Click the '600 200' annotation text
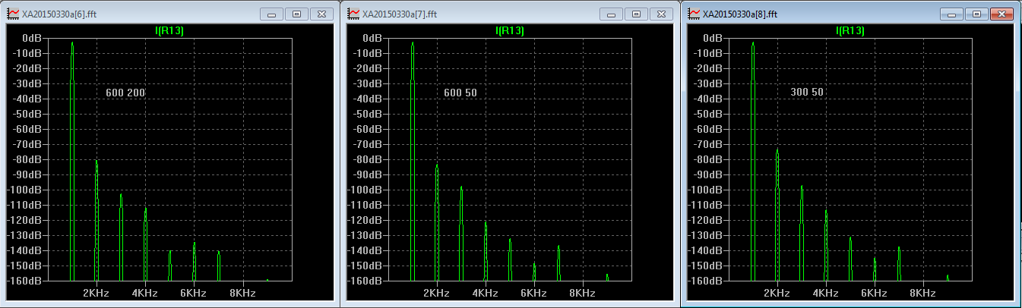Screen dimensions: 1022x308 click(125, 93)
